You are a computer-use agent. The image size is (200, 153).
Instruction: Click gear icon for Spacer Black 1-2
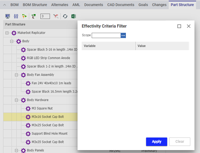tap(23, 66)
